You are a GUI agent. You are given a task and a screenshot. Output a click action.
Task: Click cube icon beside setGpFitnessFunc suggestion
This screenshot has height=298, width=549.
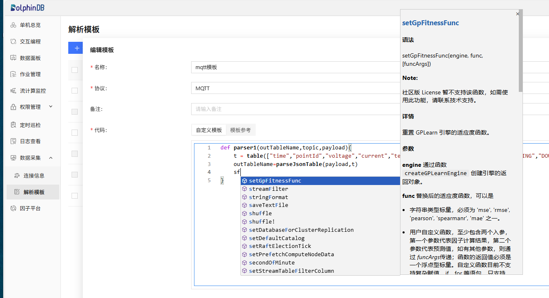coord(245,181)
